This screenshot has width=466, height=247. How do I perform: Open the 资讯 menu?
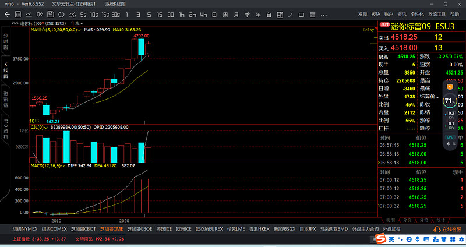(401, 14)
